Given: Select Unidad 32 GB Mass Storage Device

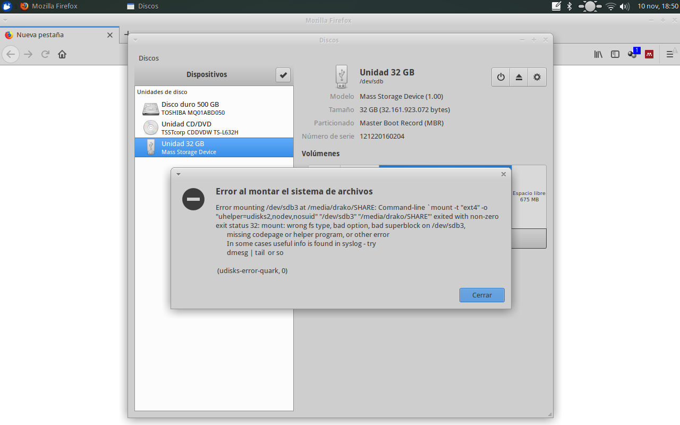Looking at the screenshot, I should (214, 147).
